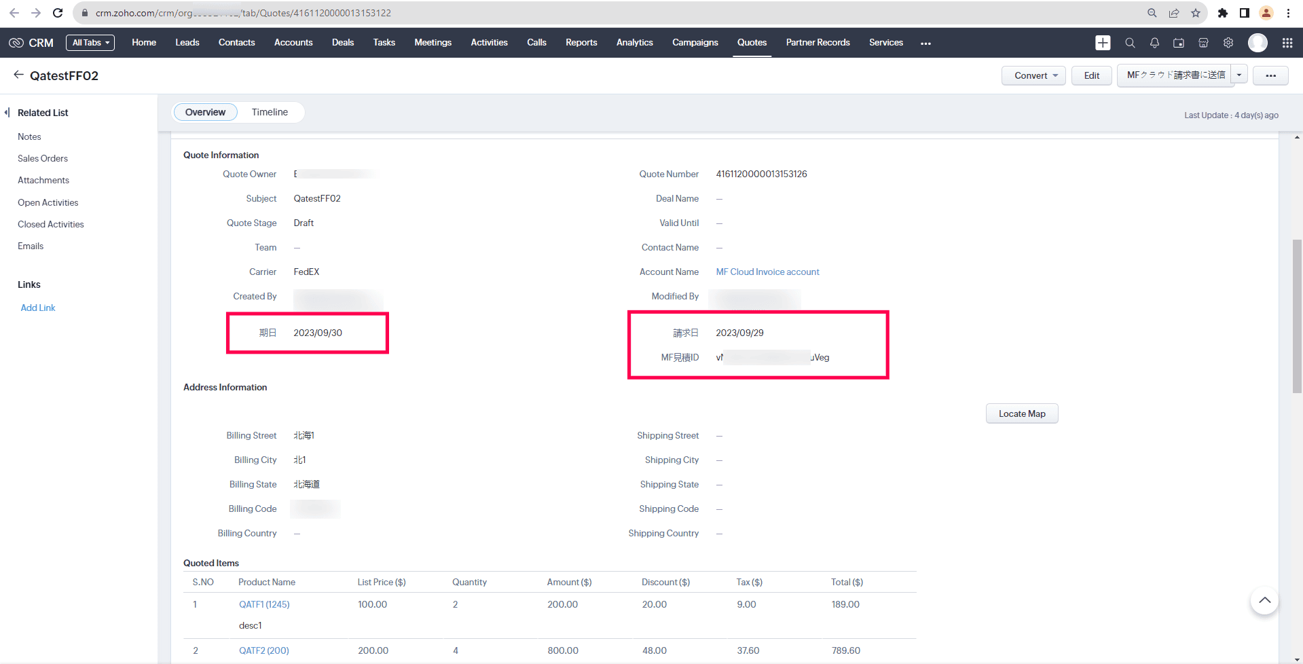Click the page vertical scrollbar thumb
Screen dimensions: 1303x664
click(x=1297, y=316)
